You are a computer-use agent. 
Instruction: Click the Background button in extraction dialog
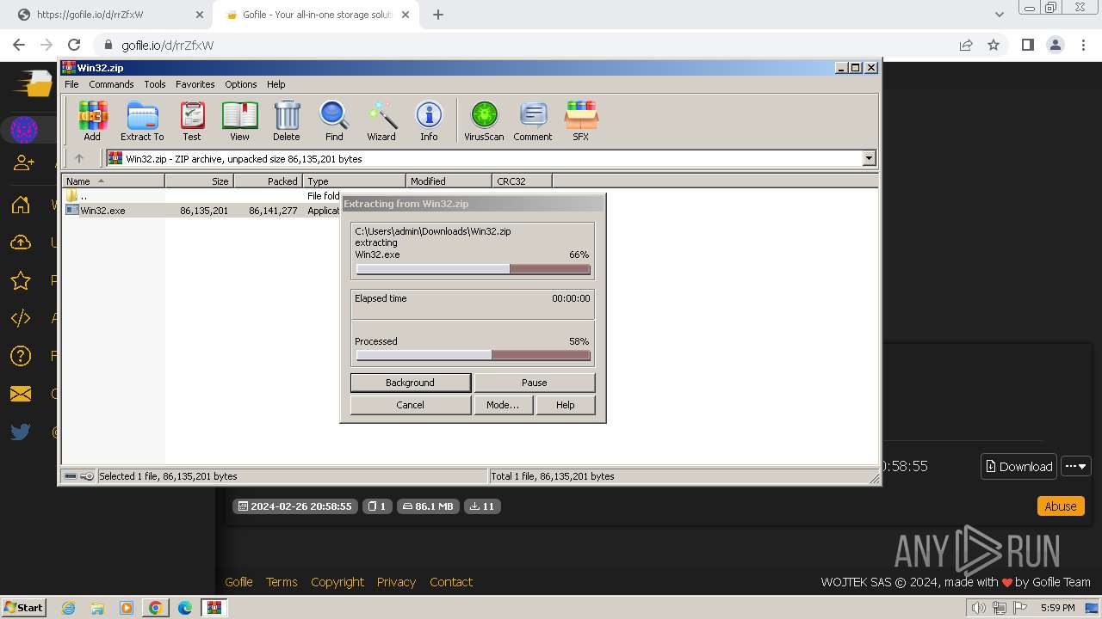tap(410, 383)
